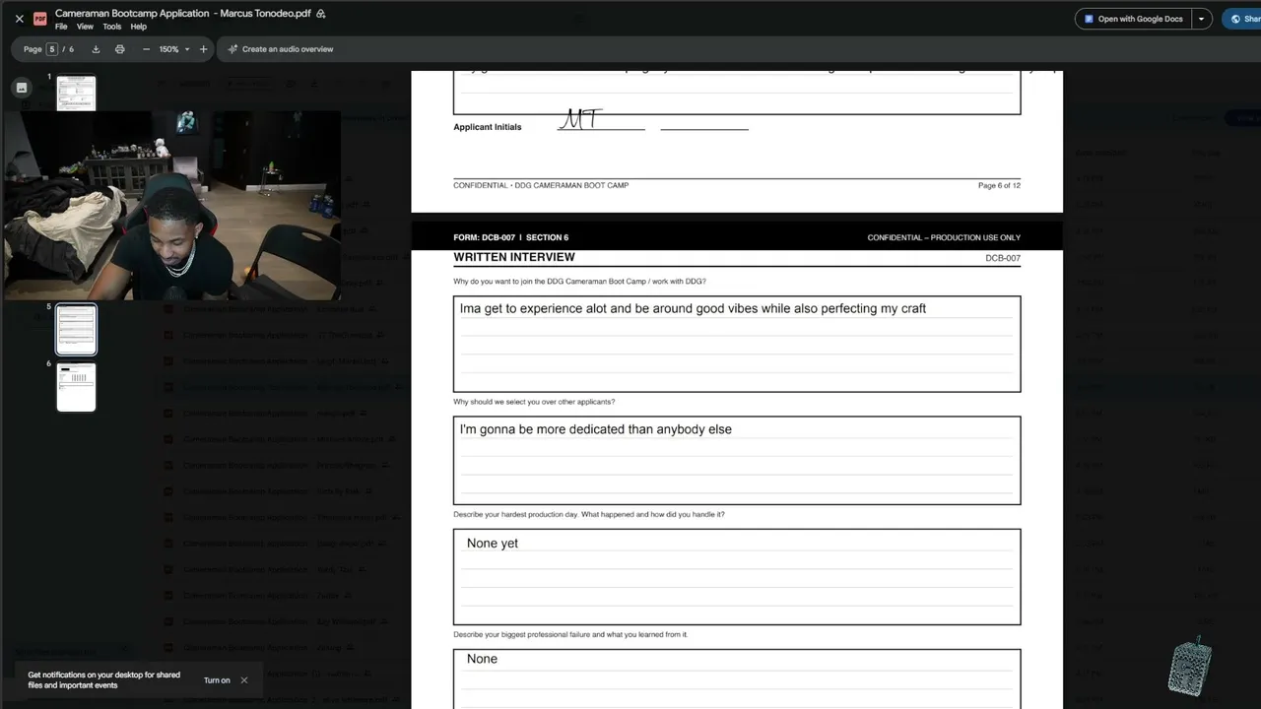Screen dimensions: 1261x709
Task: Click Turn on in the notifications prompt
Action: 217,680
